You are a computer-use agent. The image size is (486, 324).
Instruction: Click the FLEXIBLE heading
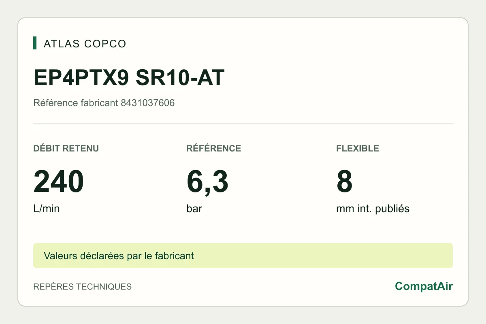(358, 148)
